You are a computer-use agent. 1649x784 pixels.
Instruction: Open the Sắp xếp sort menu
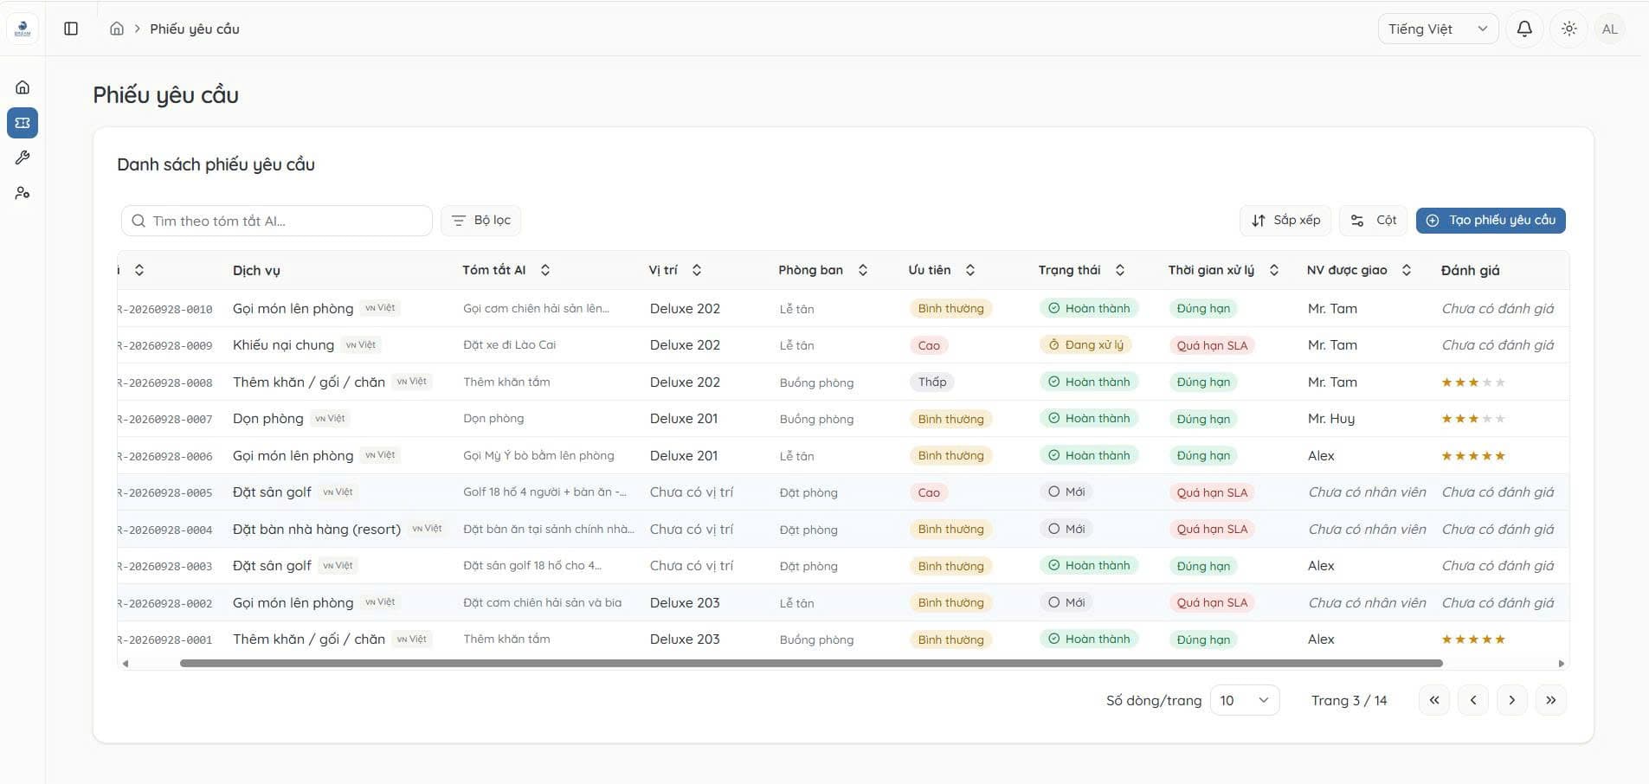pyautogui.click(x=1285, y=221)
